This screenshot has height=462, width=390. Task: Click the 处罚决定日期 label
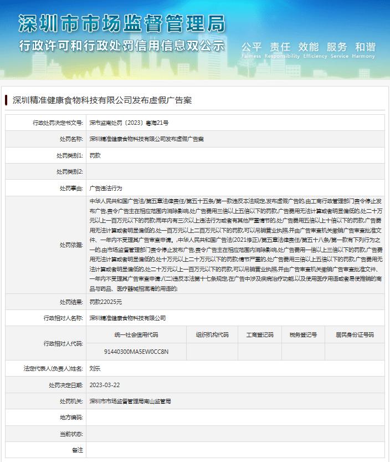pos(66,385)
